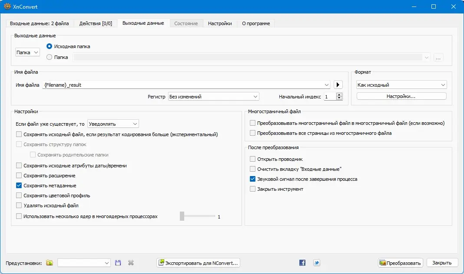Image resolution: width=464 pixels, height=274 pixels.
Task: Check 'Сохранять расширение' option
Action: pos(19,176)
